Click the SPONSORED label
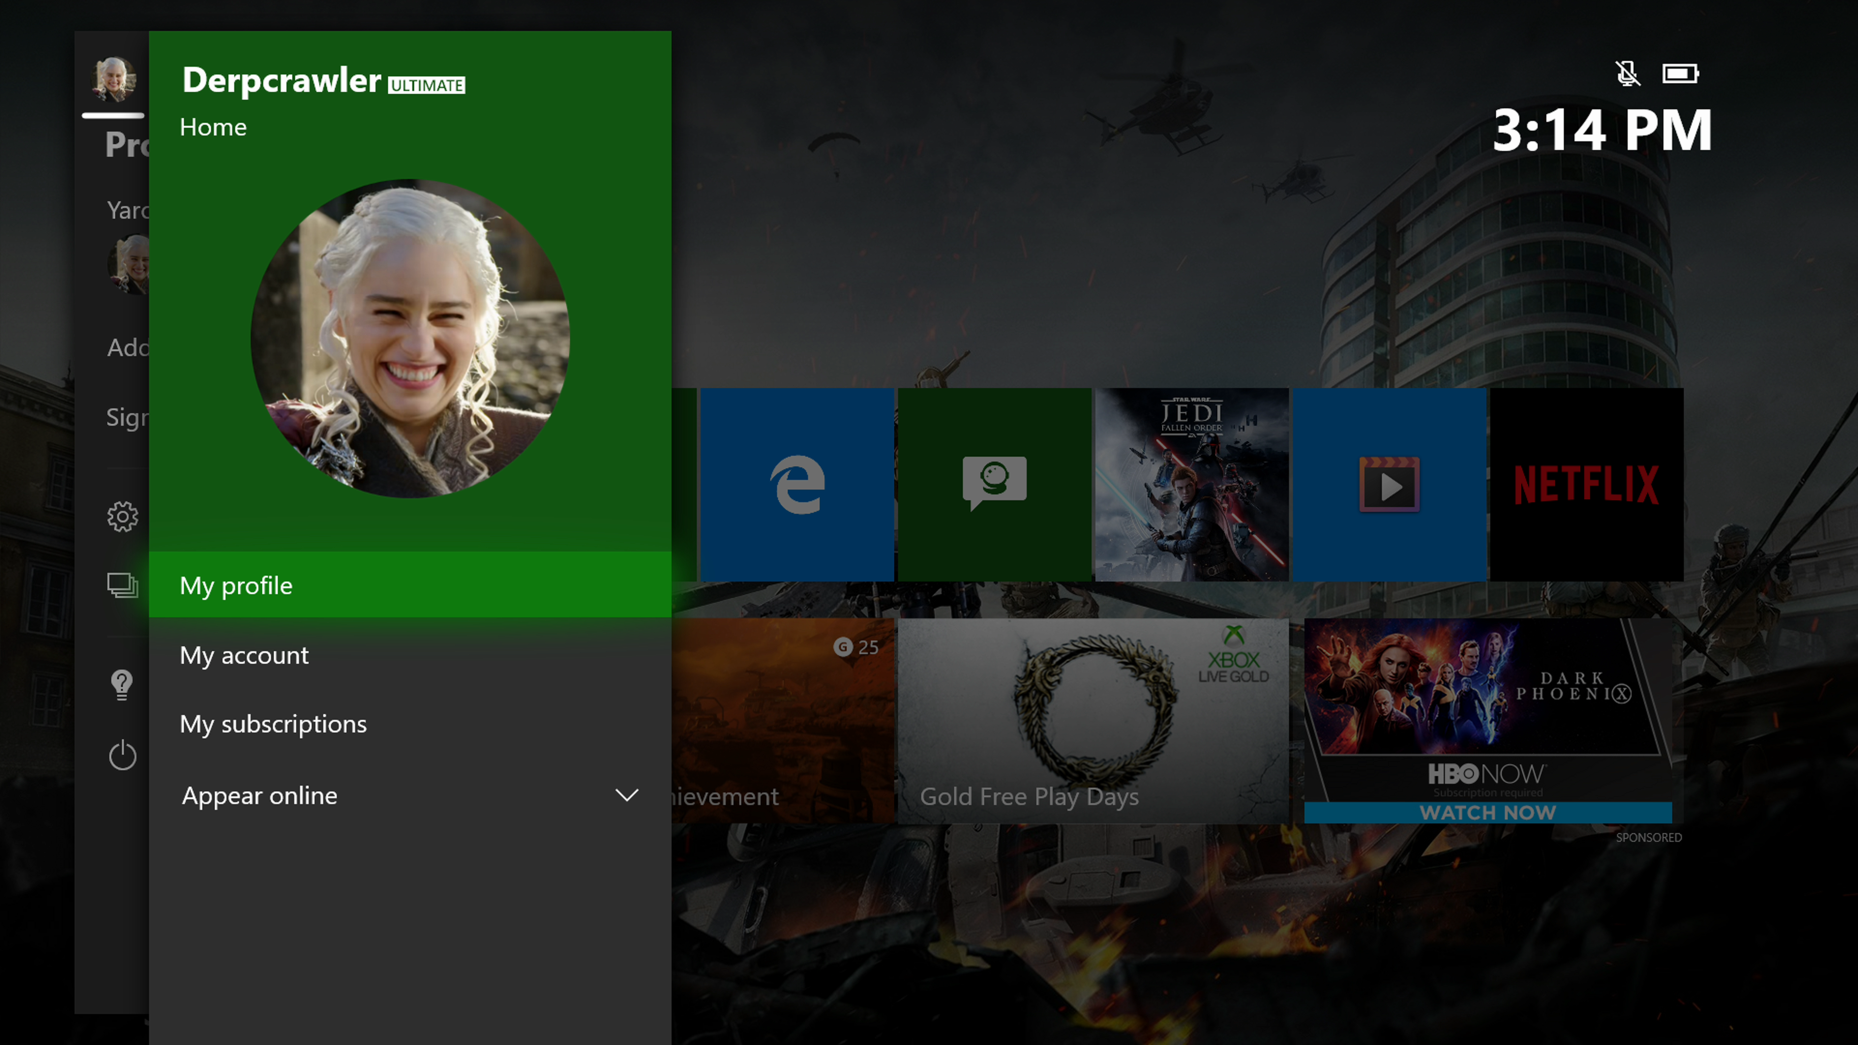 coord(1649,837)
